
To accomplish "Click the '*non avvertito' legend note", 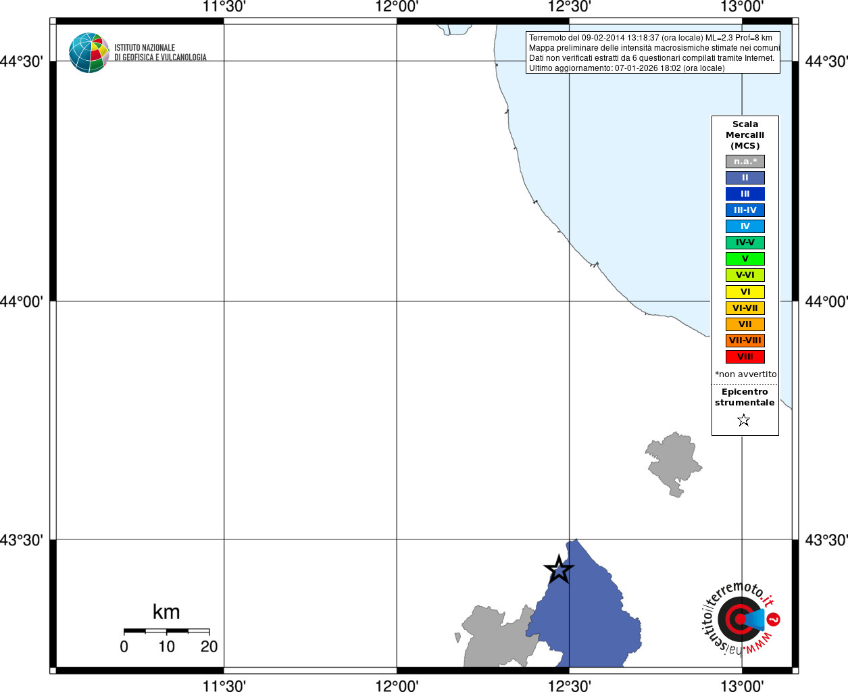I will 746,374.
